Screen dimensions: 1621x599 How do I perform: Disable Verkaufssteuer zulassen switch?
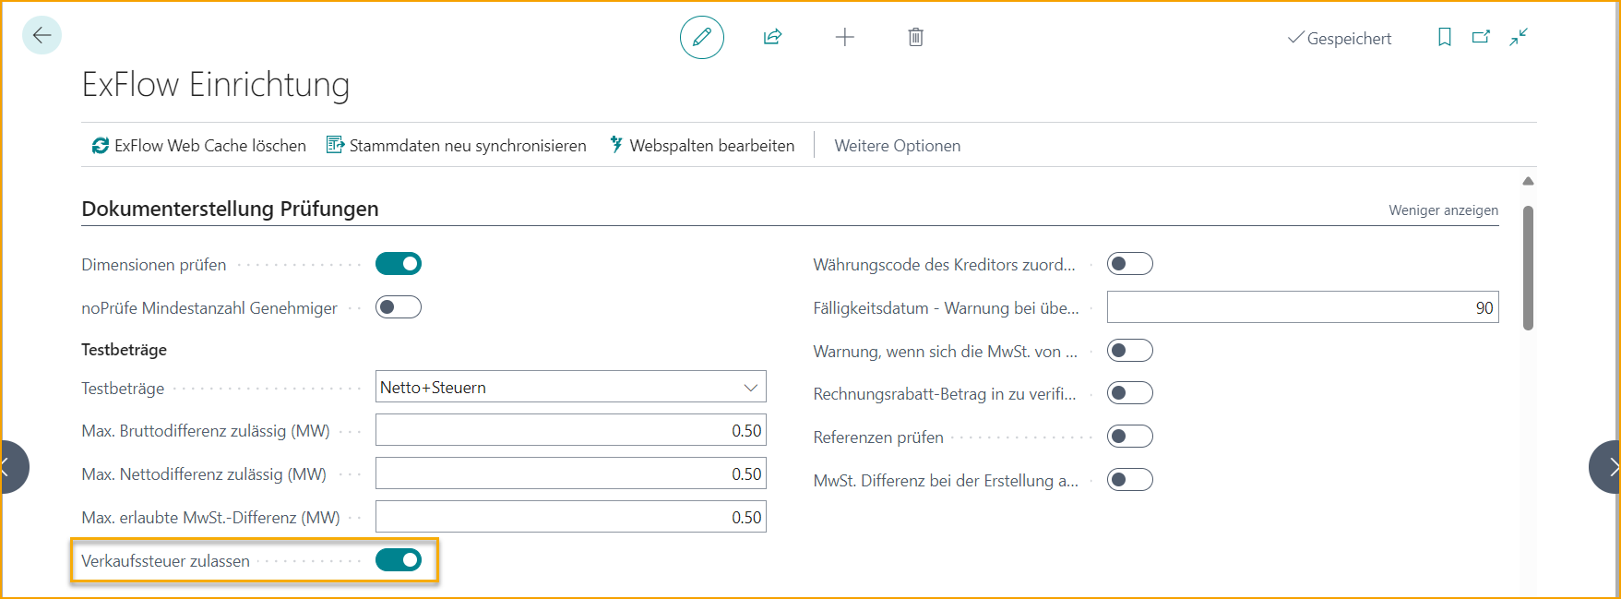[399, 560]
